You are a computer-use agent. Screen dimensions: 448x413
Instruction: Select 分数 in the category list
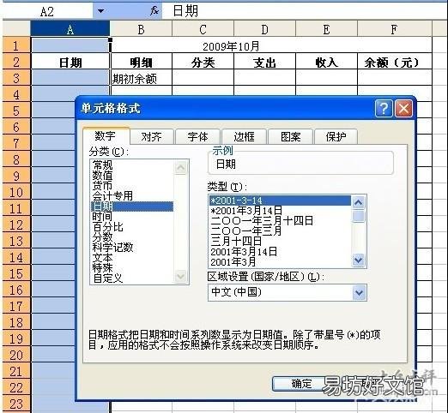point(132,237)
